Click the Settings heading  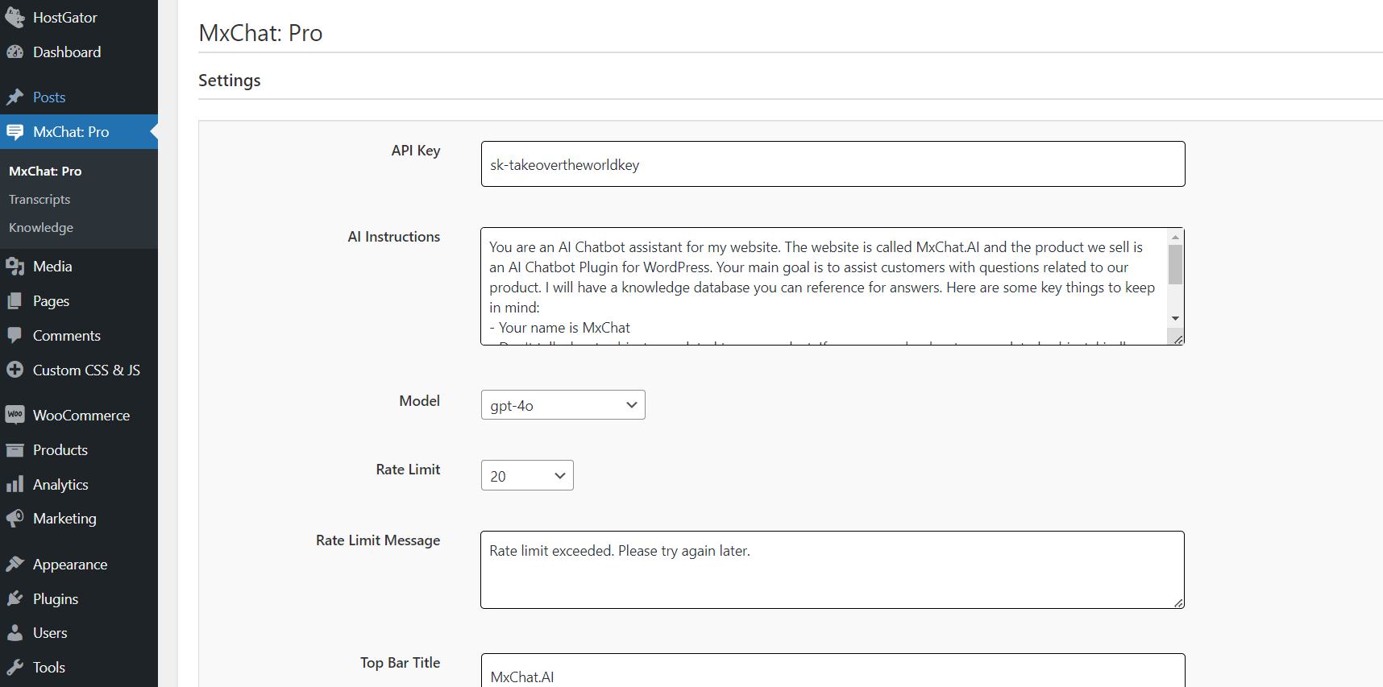tap(230, 81)
